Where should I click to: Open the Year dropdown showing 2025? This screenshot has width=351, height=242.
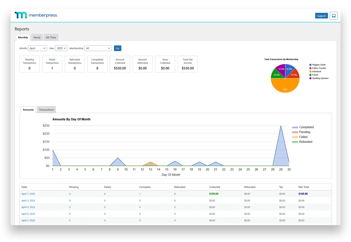pyautogui.click(x=61, y=48)
